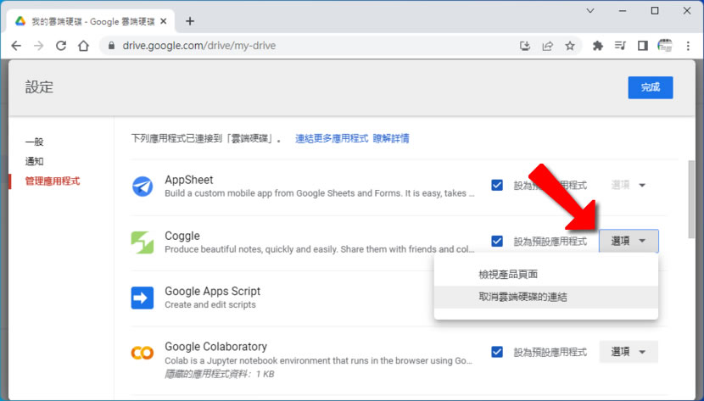Click the Coggle 'Produce beautiful notes' description
Image resolution: width=704 pixels, height=401 pixels.
tap(320, 249)
